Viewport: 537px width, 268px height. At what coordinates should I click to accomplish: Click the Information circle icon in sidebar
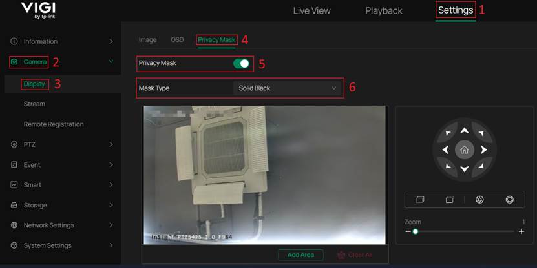tap(14, 41)
